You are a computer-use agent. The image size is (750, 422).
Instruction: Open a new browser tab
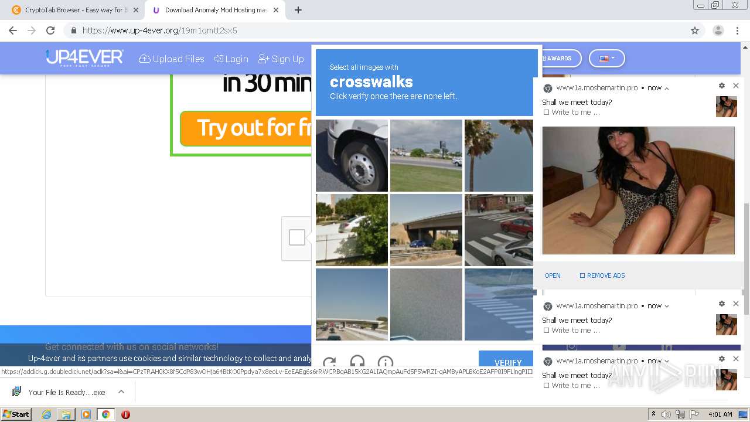pos(298,10)
